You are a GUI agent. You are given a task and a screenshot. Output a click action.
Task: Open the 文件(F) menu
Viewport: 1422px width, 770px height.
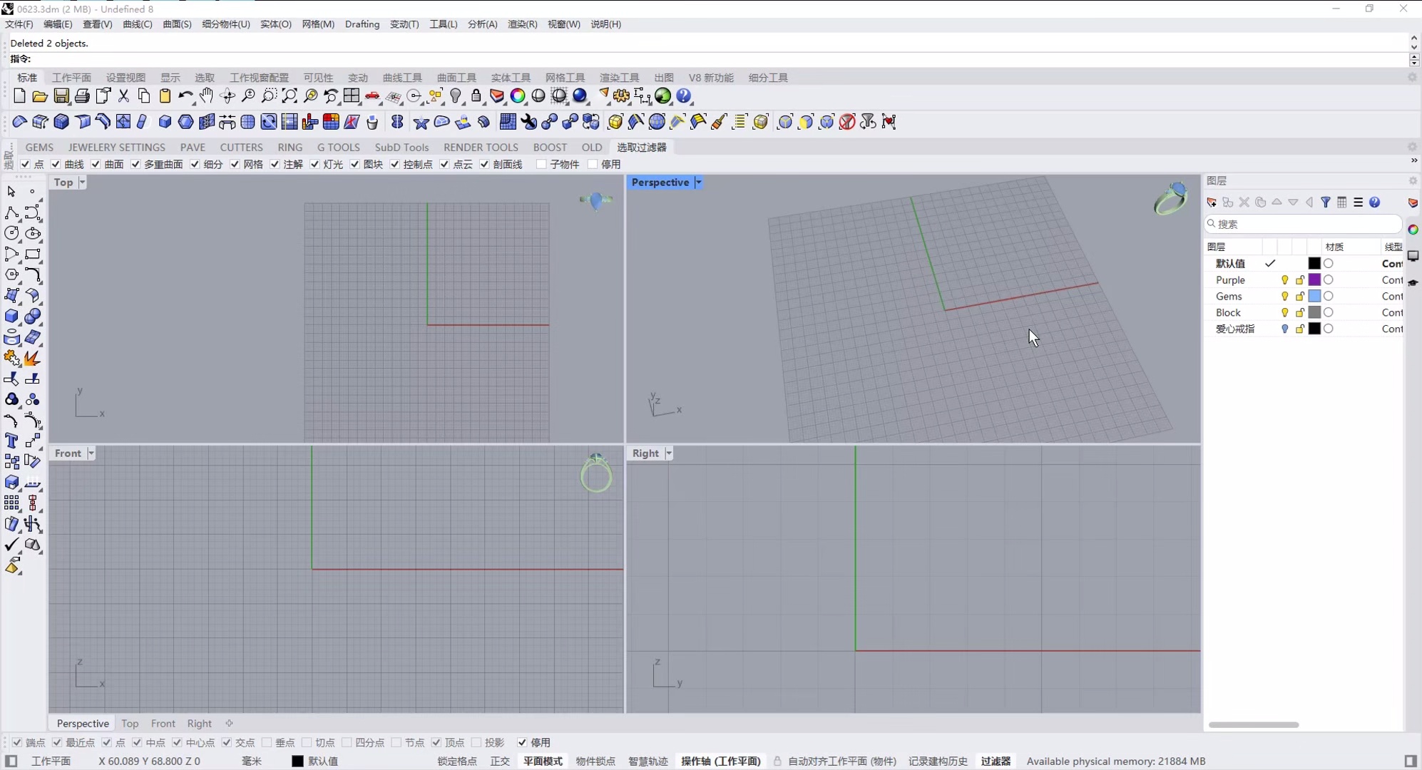[x=17, y=24]
